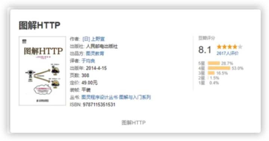Click the 5星 rating bar

coord(214,63)
